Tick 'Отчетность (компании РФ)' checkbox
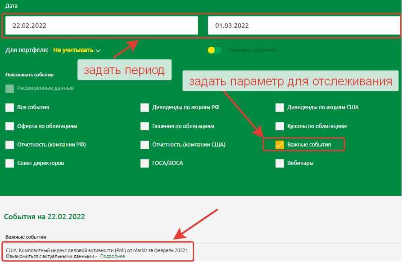Image resolution: width=402 pixels, height=262 pixels. point(10,145)
